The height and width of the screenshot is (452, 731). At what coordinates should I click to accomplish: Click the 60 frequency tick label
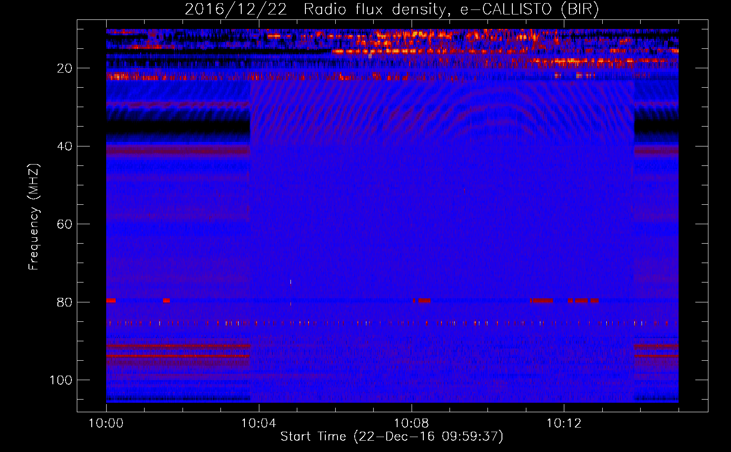tap(65, 224)
